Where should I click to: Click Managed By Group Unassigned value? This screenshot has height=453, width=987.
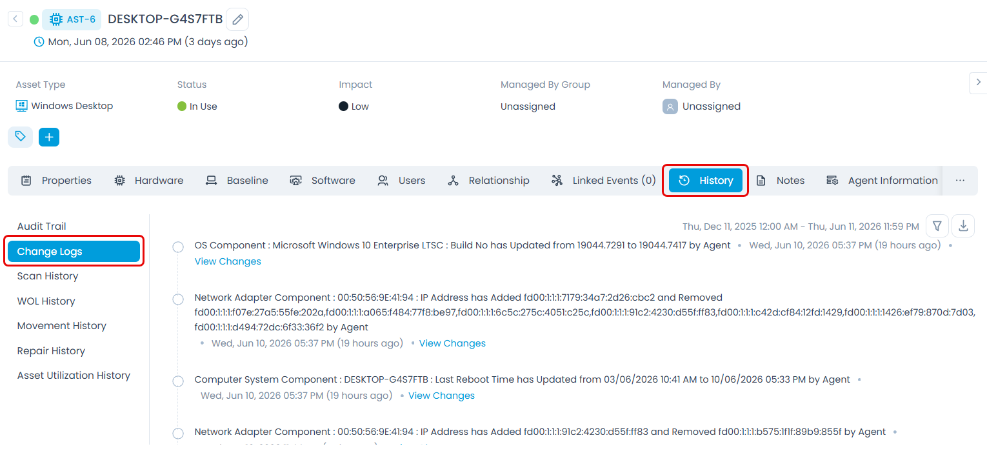tap(528, 106)
